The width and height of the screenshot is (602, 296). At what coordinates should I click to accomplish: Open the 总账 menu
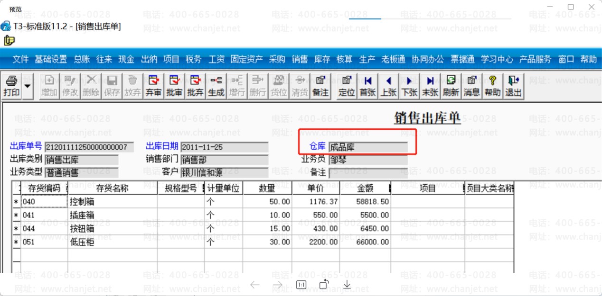click(82, 59)
